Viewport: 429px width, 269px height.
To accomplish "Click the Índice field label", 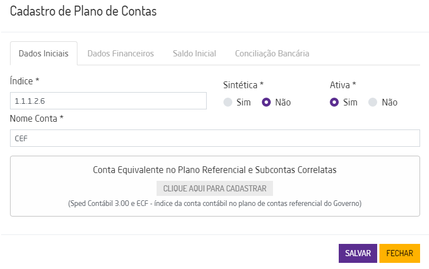I will 25,81.
